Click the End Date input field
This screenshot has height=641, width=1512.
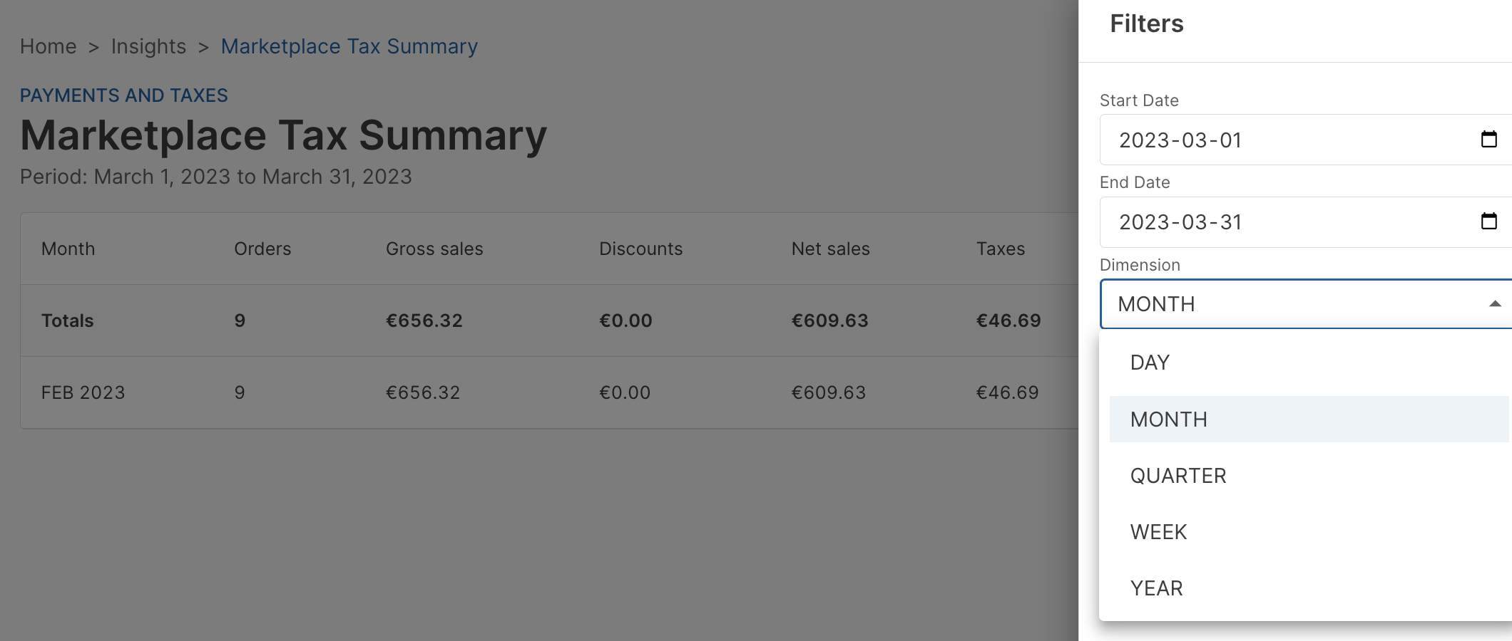(1270, 222)
